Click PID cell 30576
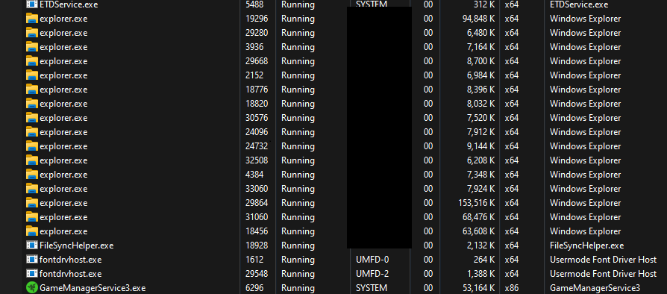 [257, 118]
